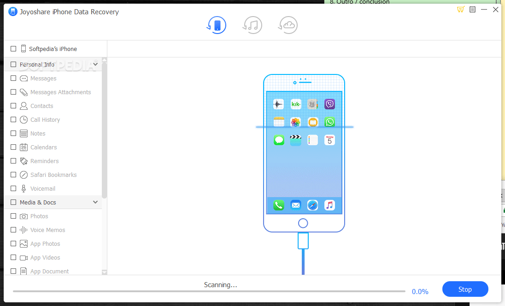Image resolution: width=505 pixels, height=306 pixels.
Task: Click the Voice Memos waveform icon
Action: tap(23, 230)
